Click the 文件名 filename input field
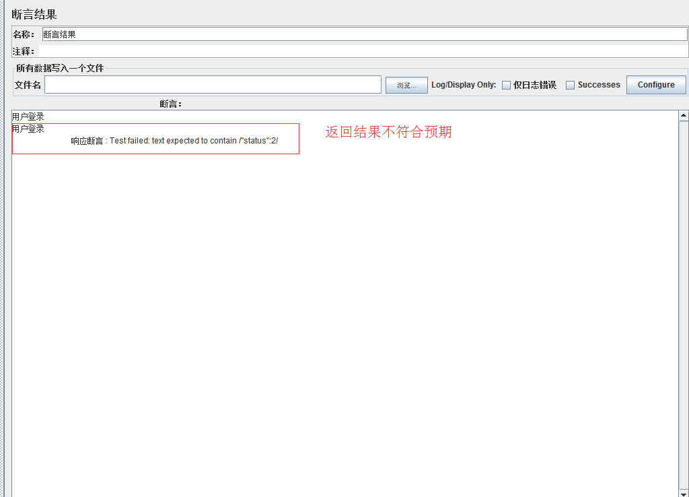Screen dimensions: 689x497 (x=213, y=85)
